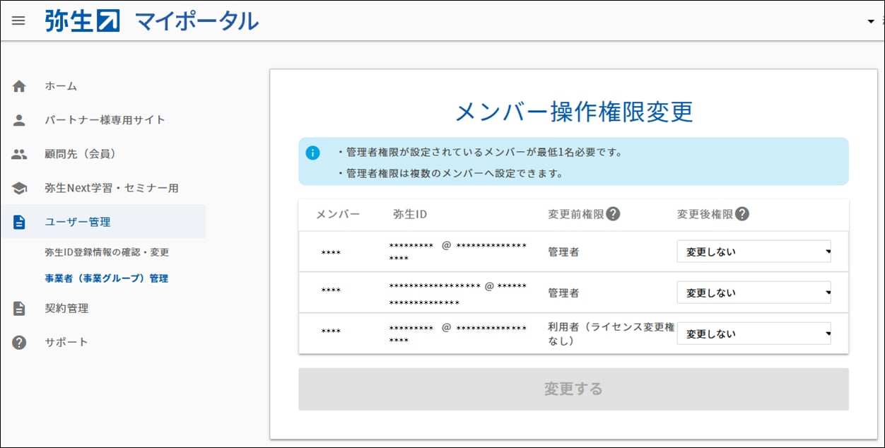Click the graduation cap learning icon

pos(19,188)
